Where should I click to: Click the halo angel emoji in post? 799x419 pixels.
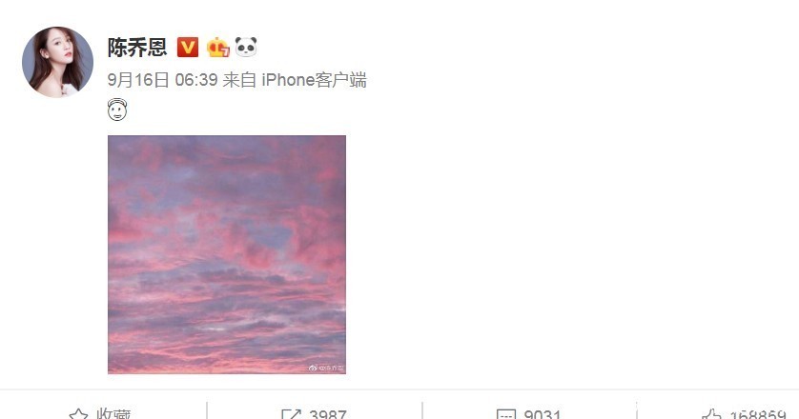(x=117, y=110)
